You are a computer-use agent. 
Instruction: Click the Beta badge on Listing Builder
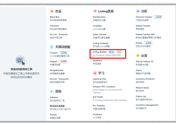(119, 52)
